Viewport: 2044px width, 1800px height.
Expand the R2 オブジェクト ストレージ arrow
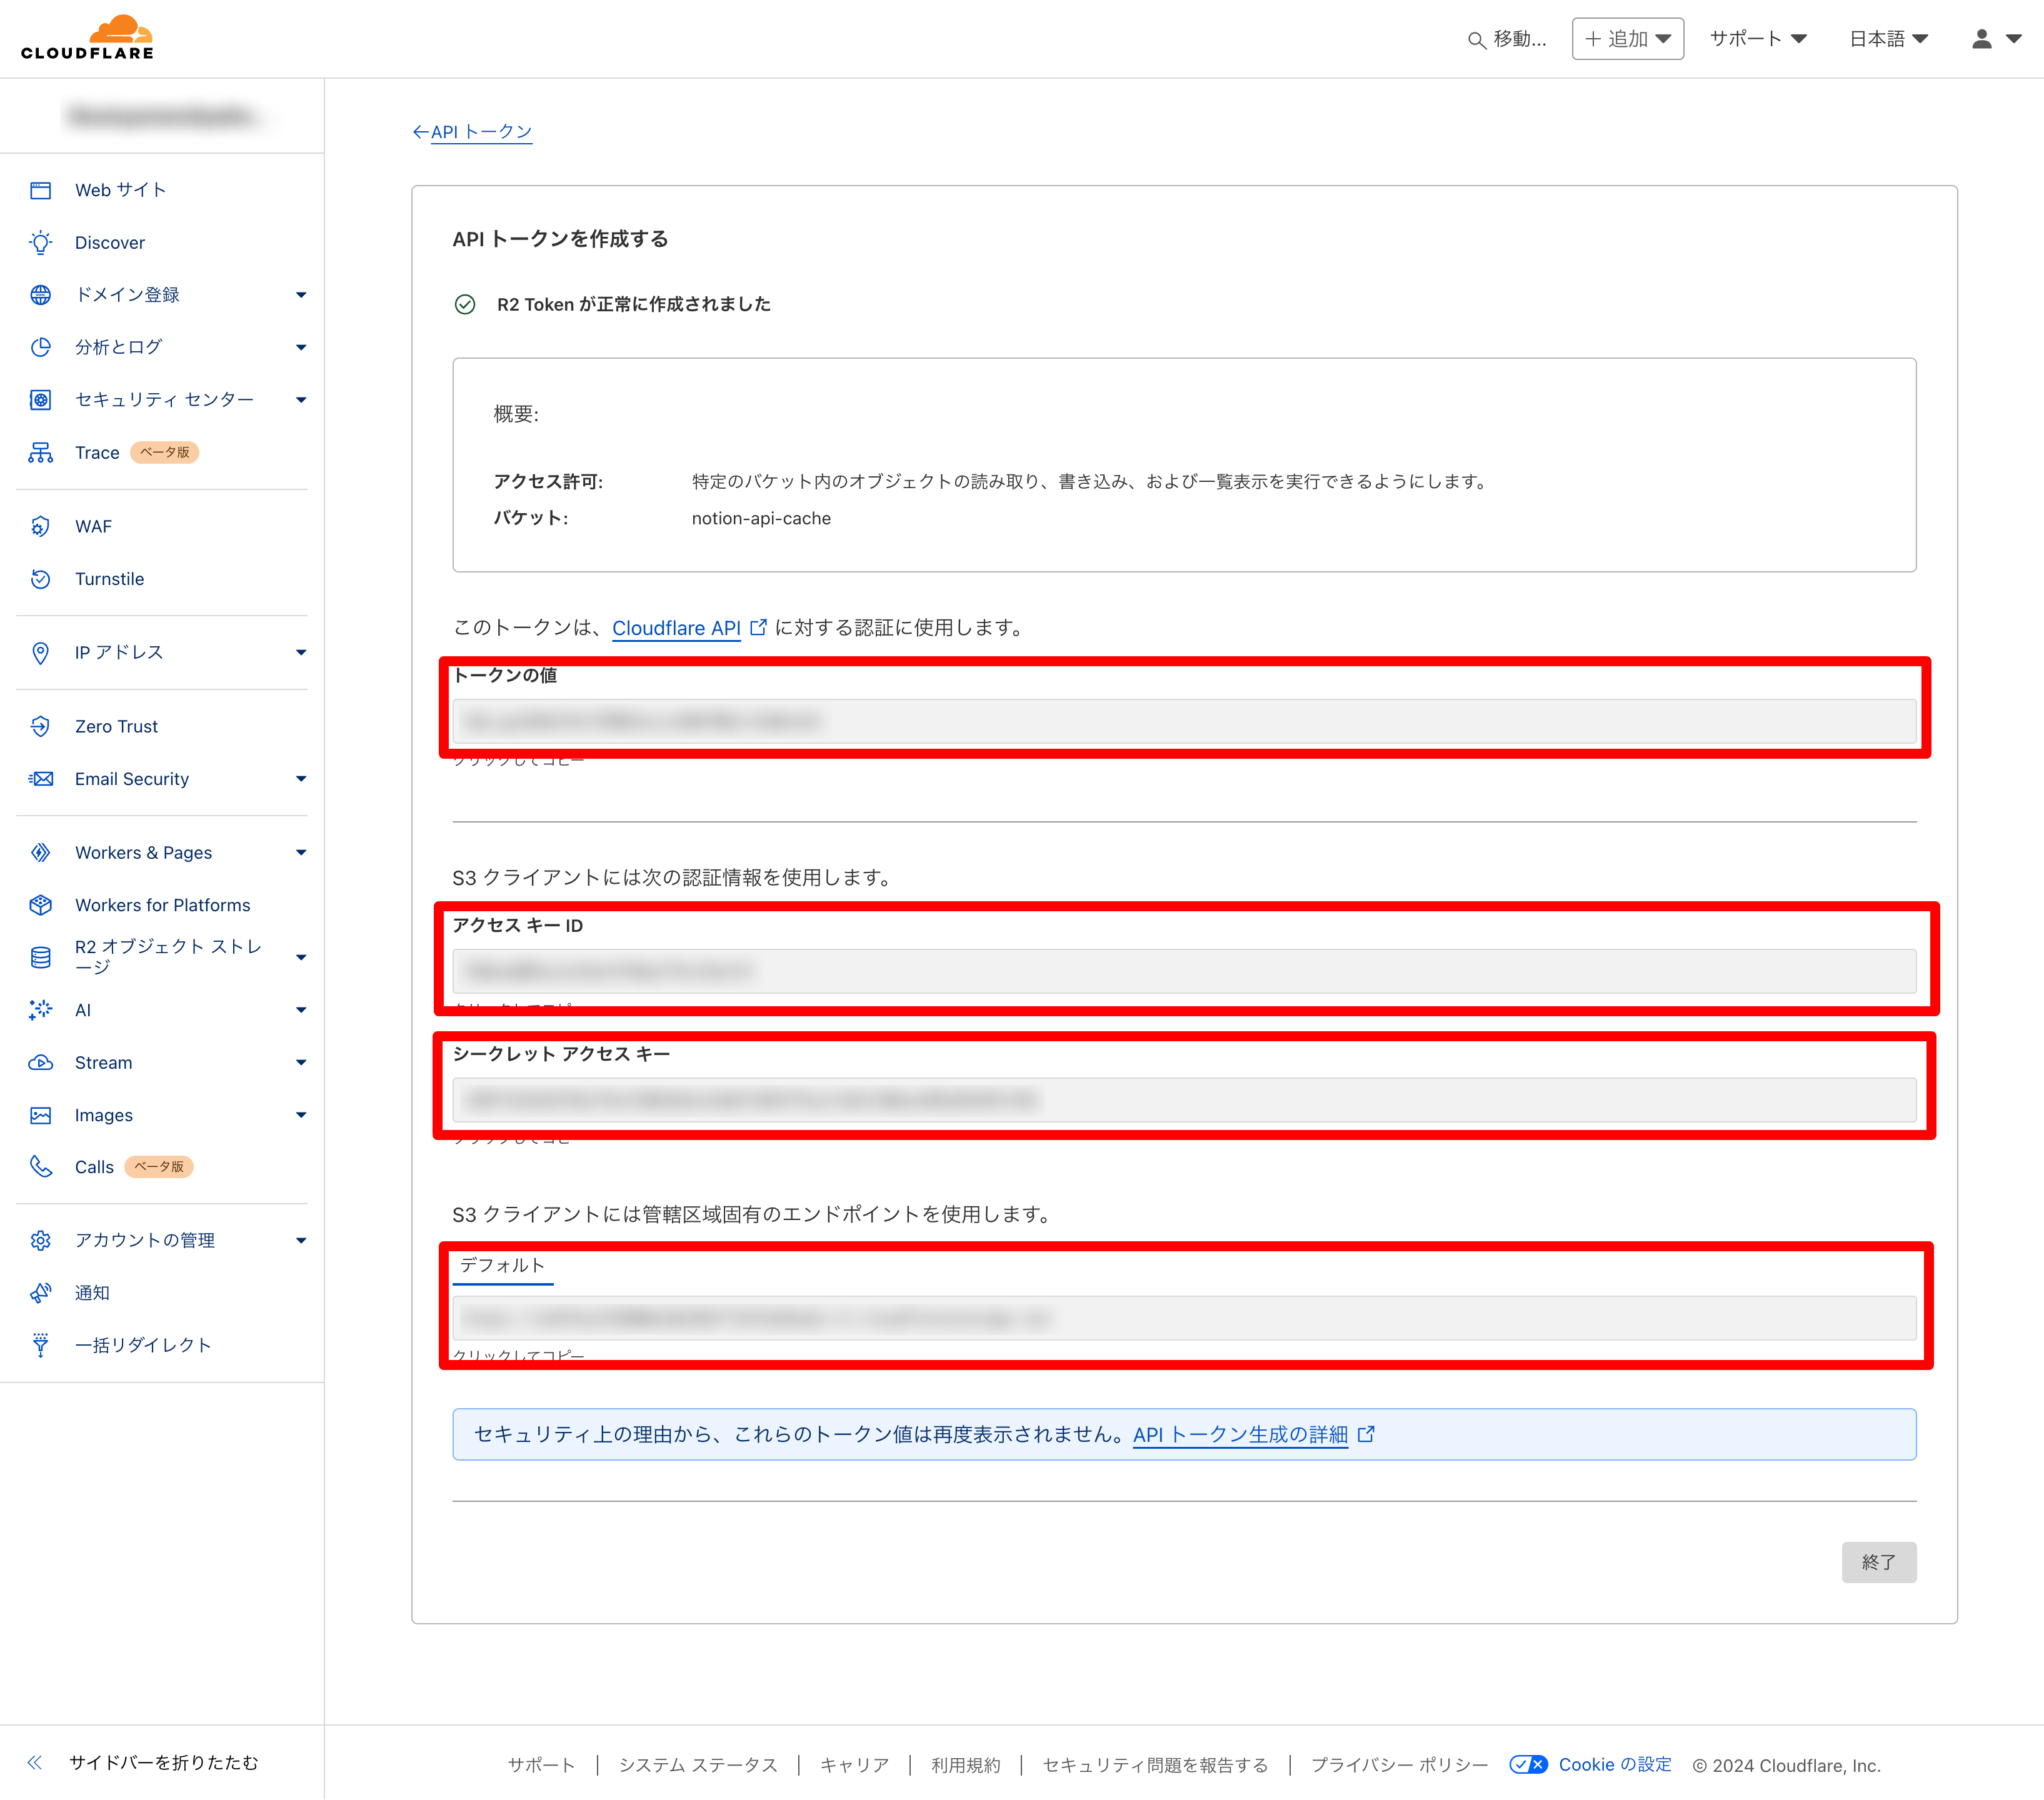point(301,958)
